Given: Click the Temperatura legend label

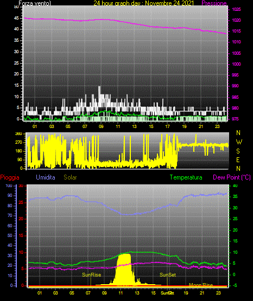Looking at the screenshot, I should pos(186,177).
